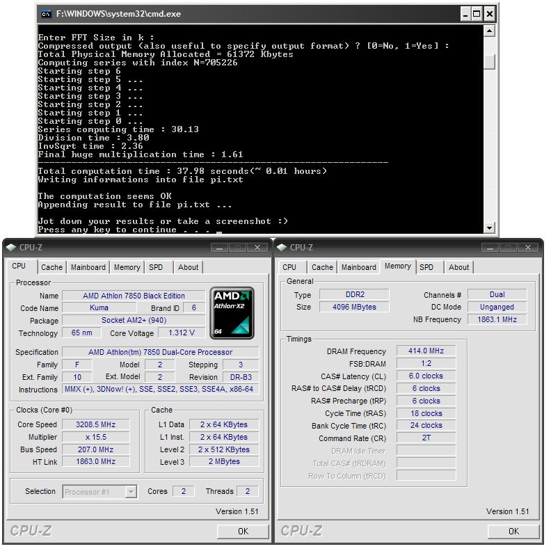Click the Cycle Time 18 clocks value
Viewport: 551px width, 551px height.
click(426, 413)
